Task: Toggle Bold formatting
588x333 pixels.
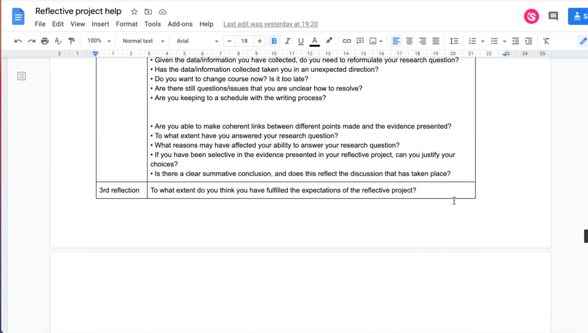Action: click(274, 41)
